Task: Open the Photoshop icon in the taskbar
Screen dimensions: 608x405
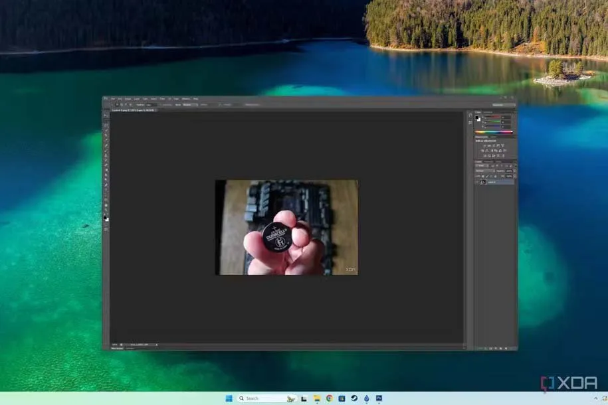Action: [x=379, y=398]
